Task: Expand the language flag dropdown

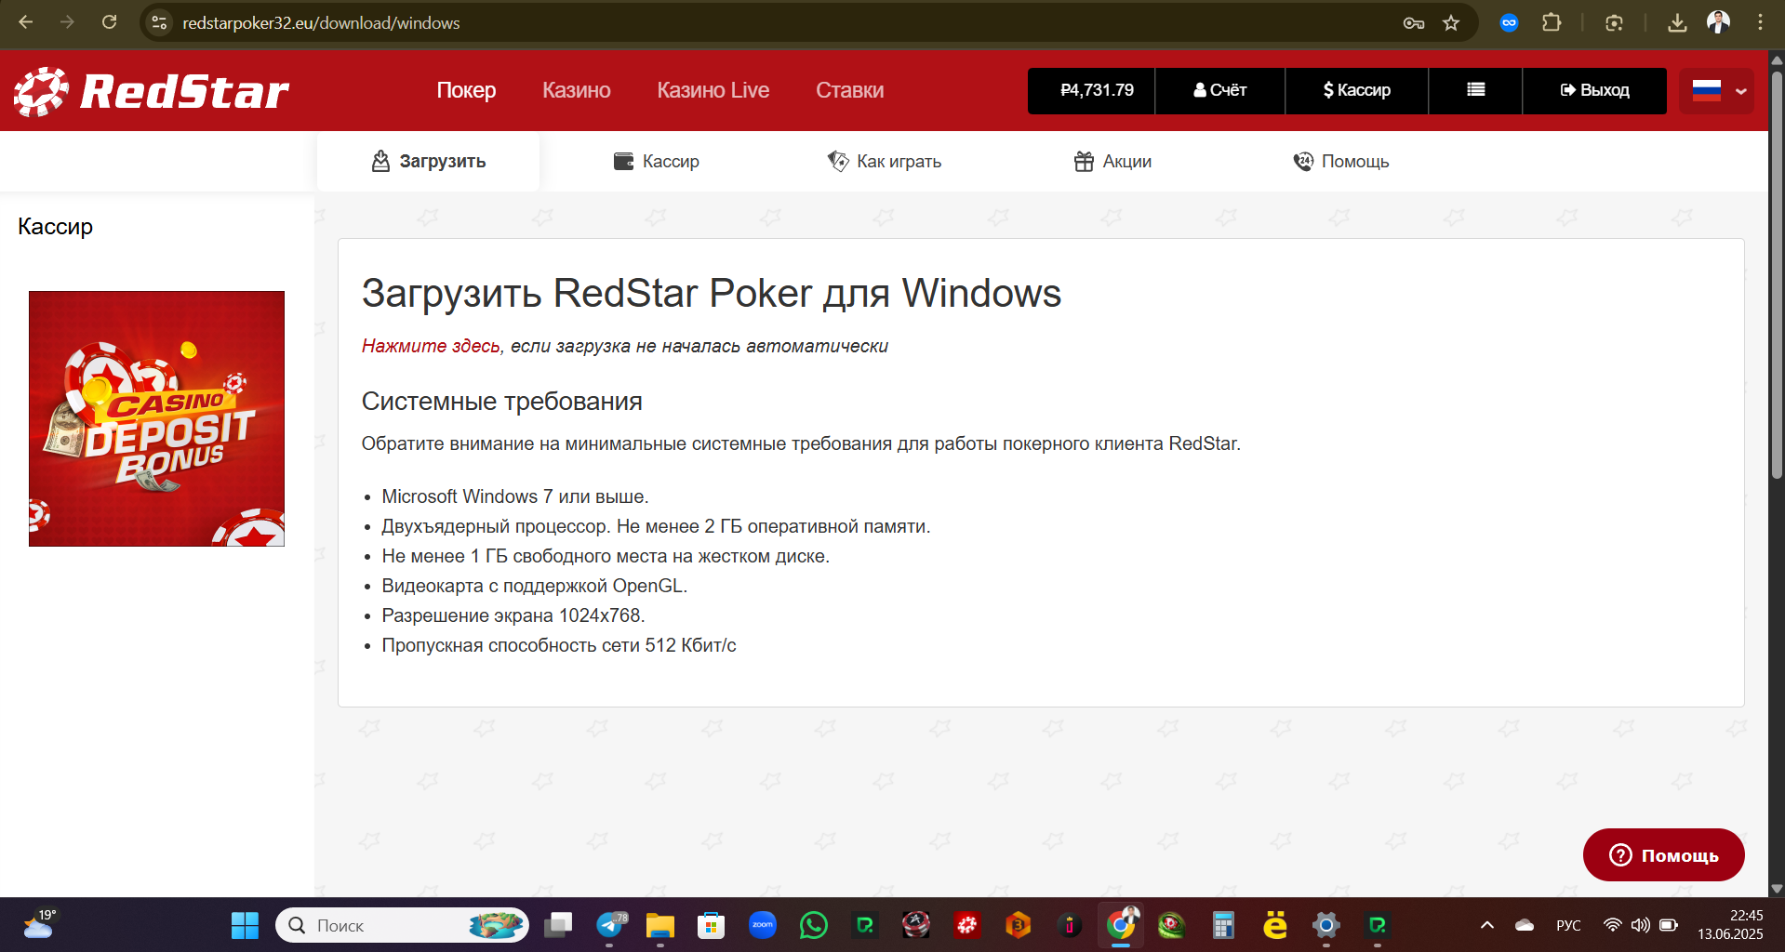Action: (x=1717, y=91)
